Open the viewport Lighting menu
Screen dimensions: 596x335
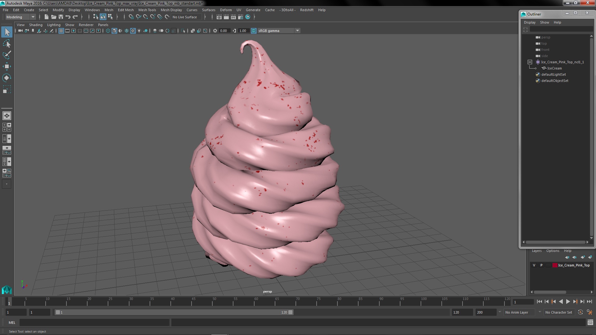click(54, 25)
